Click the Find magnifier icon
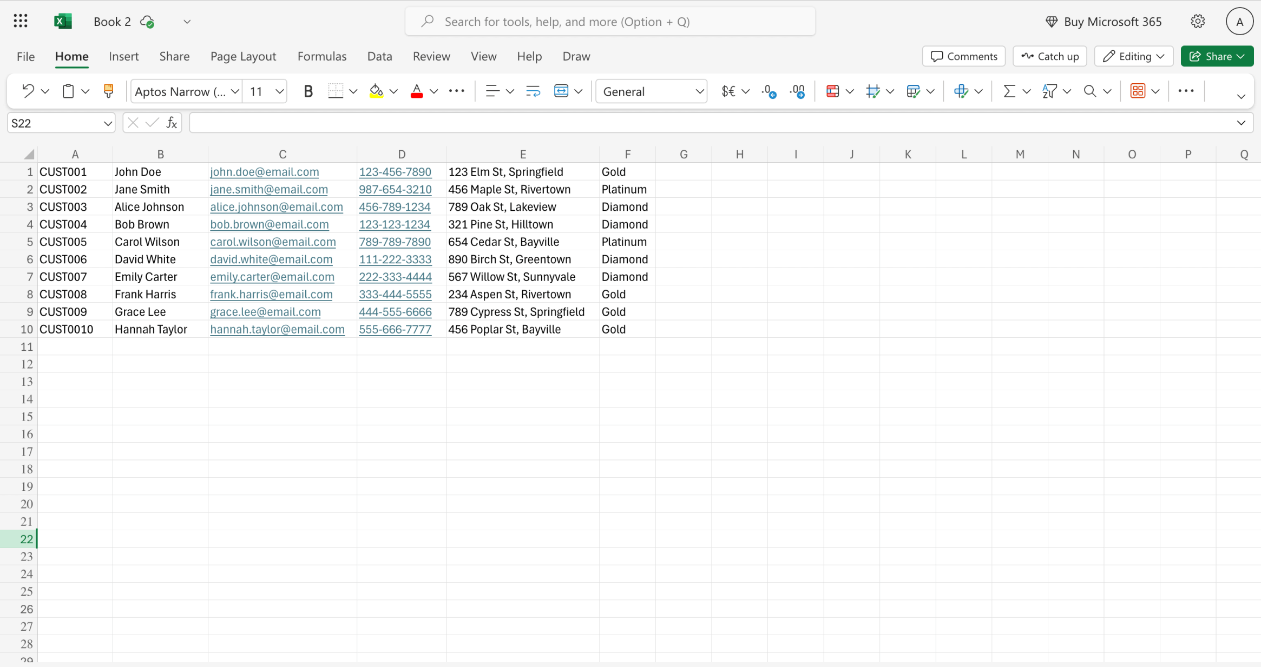1261x667 pixels. pos(1090,91)
